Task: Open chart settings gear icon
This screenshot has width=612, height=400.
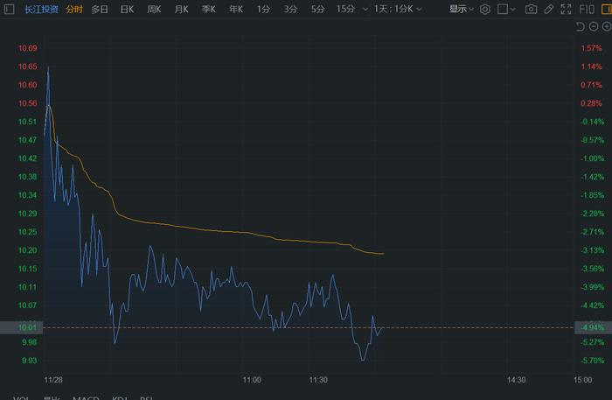Action: coord(485,9)
